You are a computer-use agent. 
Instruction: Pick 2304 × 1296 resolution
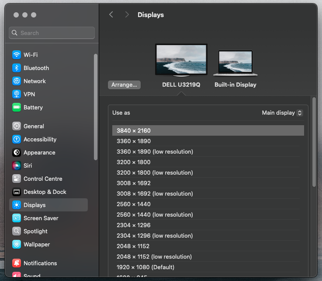pos(208,225)
